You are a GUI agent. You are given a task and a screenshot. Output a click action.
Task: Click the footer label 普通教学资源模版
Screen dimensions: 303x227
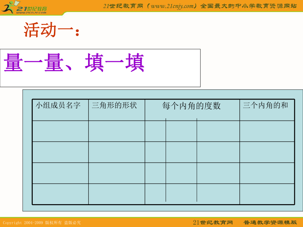(x=270, y=222)
